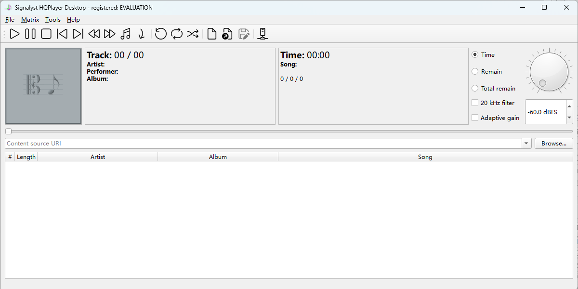This screenshot has height=289, width=578.
Task: Select the Total remain radio button
Action: 475,89
